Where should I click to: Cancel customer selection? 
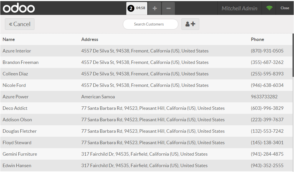pyautogui.click(x=20, y=24)
